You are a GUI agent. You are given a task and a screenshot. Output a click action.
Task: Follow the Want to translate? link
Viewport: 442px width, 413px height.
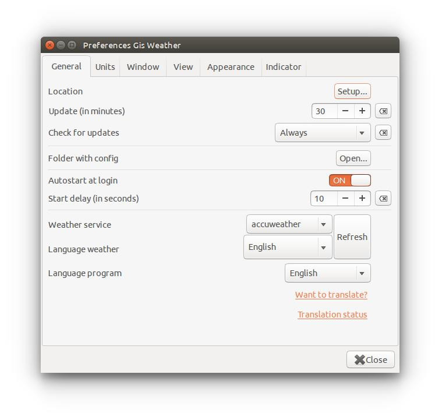click(x=331, y=295)
